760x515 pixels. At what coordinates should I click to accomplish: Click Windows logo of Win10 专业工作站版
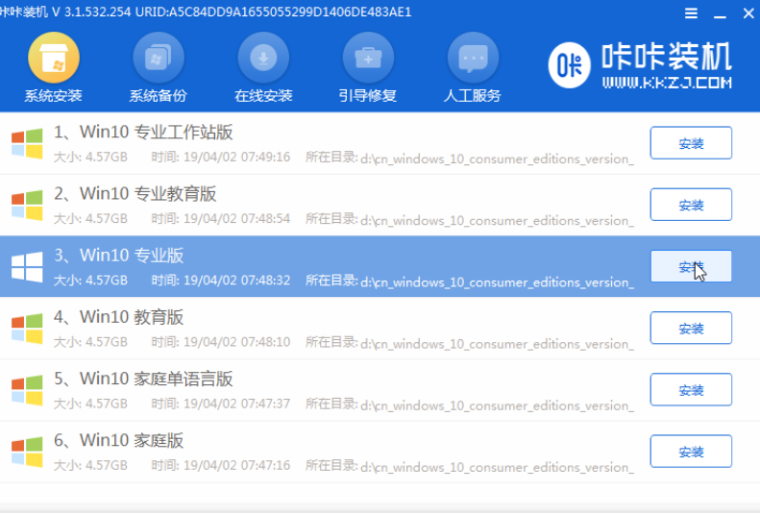pos(27,143)
